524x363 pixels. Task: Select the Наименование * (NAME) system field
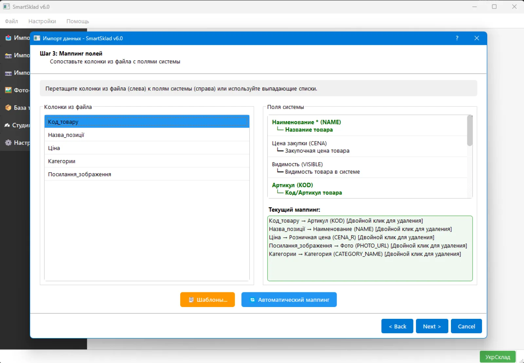[367, 126]
